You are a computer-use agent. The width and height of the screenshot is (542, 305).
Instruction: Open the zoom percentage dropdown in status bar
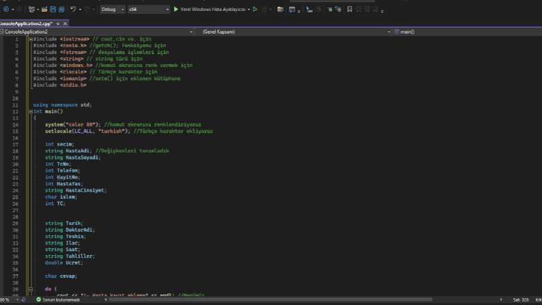coord(17,300)
